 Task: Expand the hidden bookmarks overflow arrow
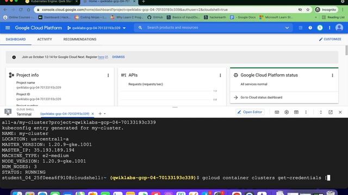pyautogui.click(x=315, y=17)
